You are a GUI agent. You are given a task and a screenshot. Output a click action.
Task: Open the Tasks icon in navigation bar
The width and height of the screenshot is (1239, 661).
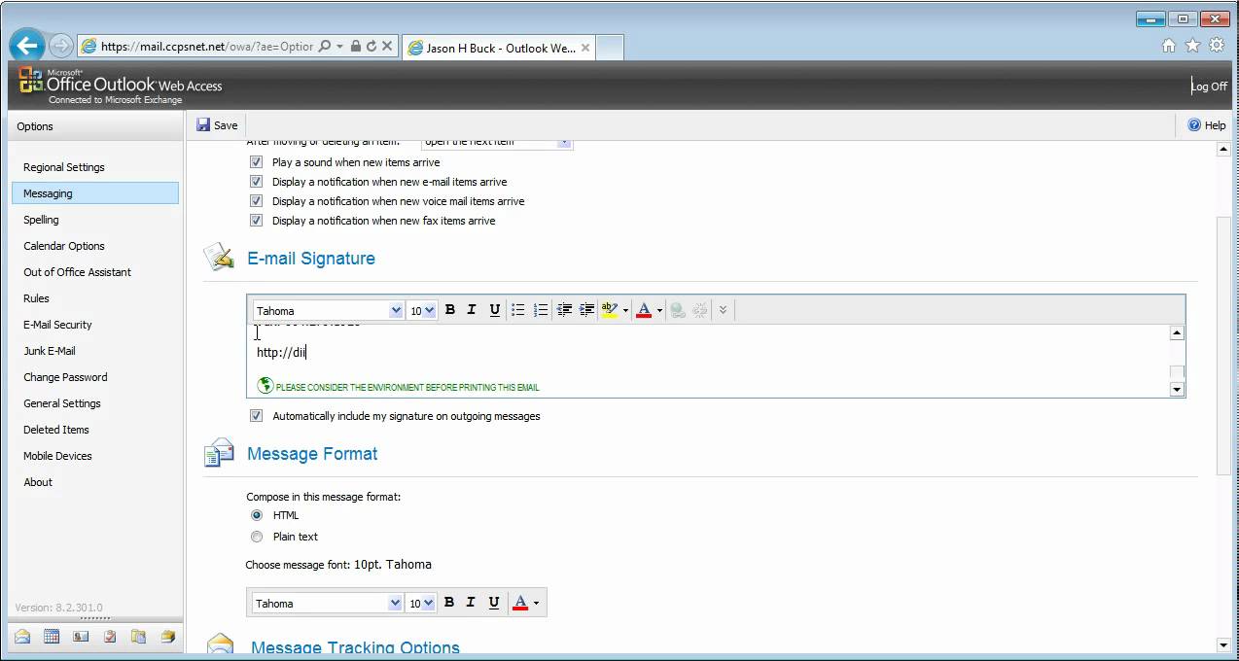110,637
